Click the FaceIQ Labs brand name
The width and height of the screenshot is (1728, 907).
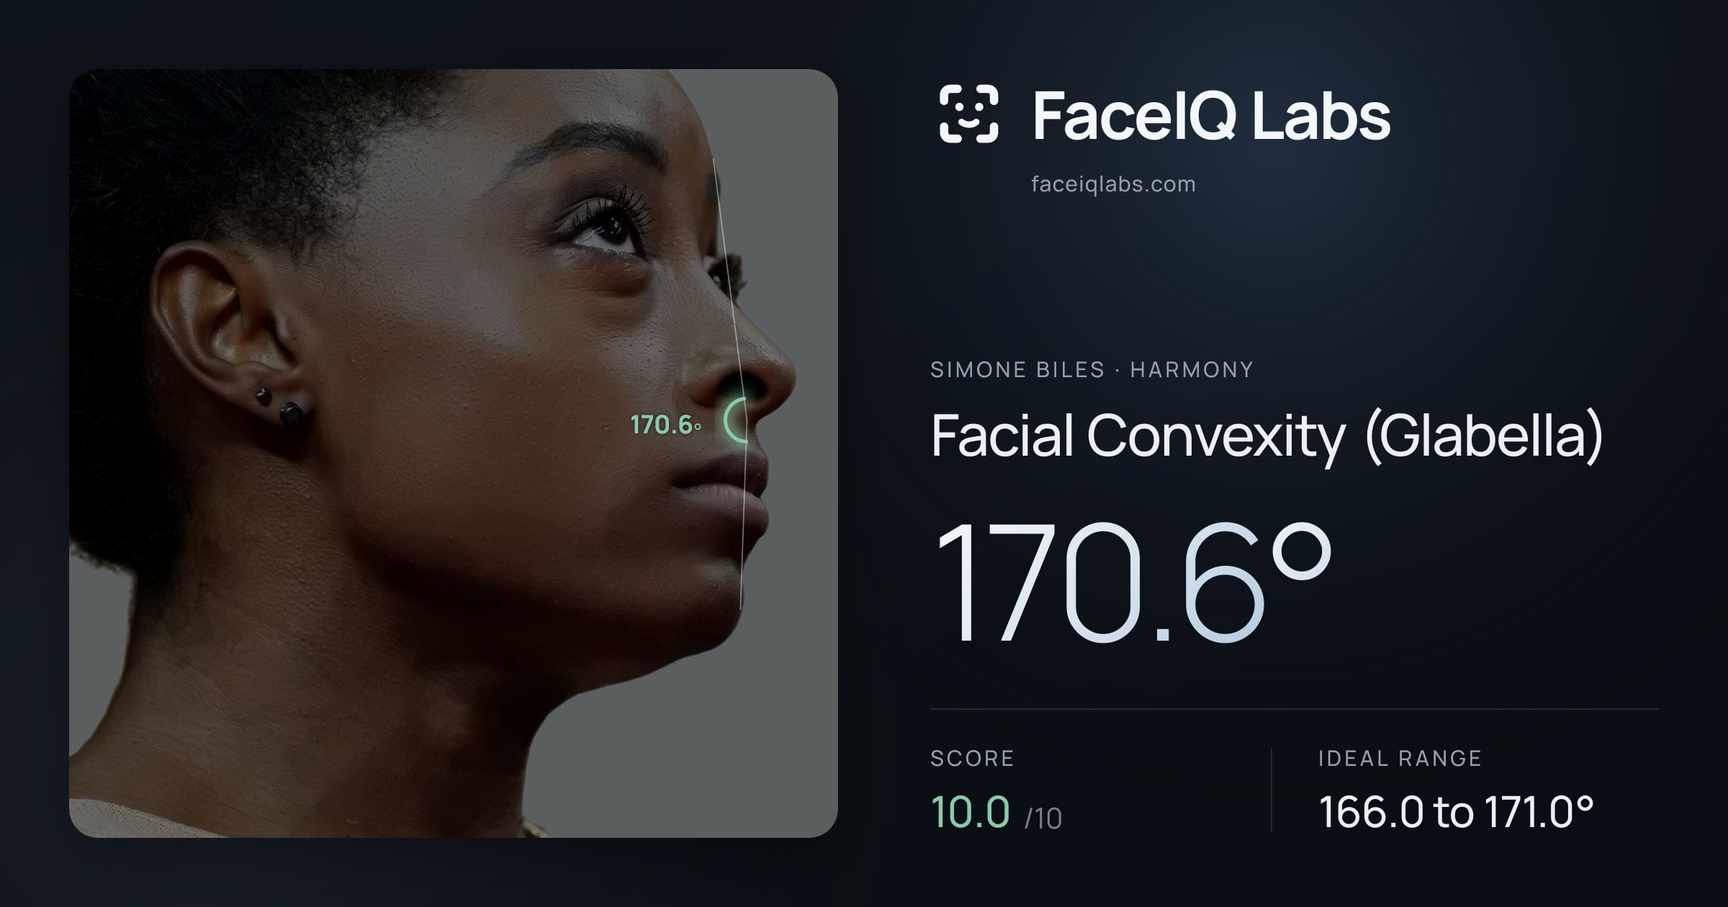pyautogui.click(x=1211, y=115)
